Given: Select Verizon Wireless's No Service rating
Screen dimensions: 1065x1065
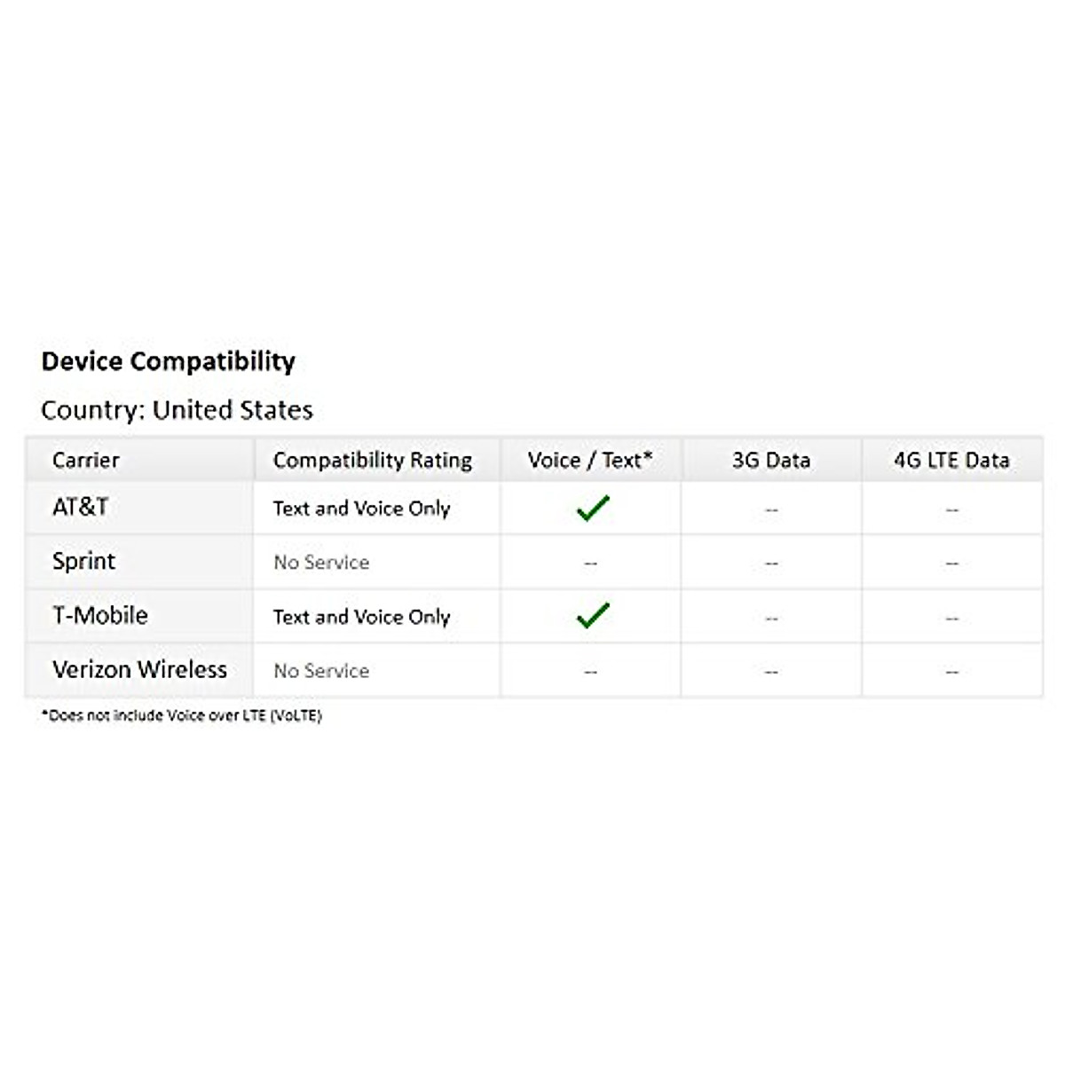Looking at the screenshot, I should coord(321,671).
